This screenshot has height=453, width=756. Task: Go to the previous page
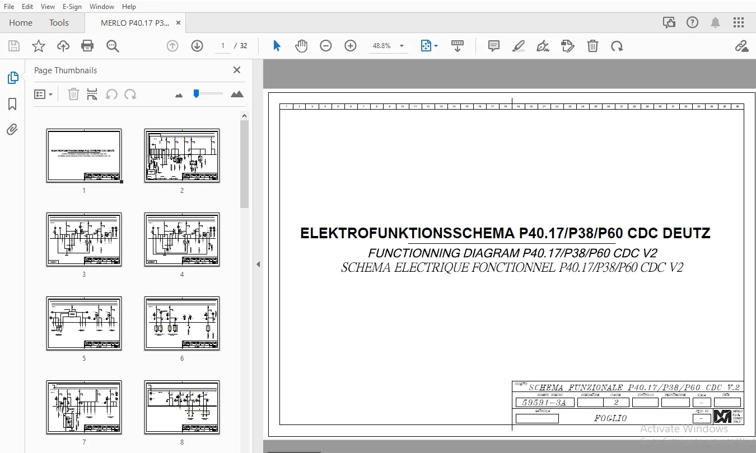click(172, 46)
